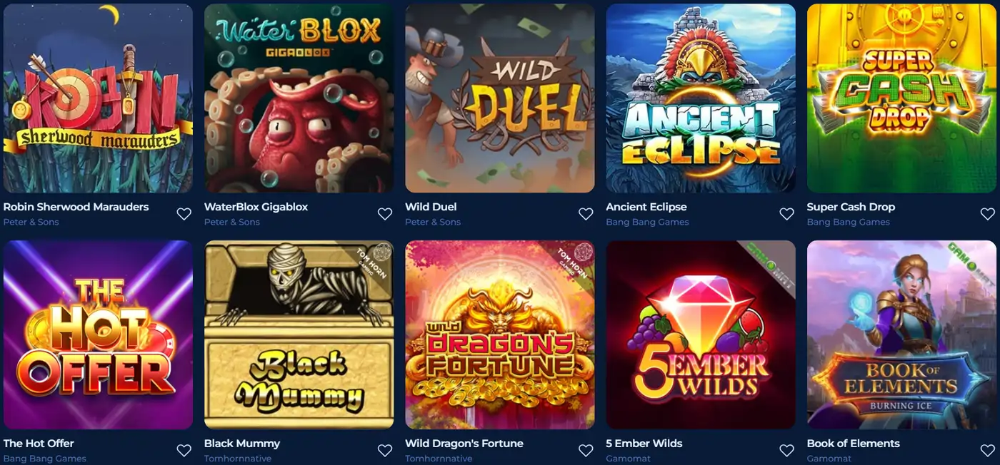Toggle heart icon for WaterBlox Gigablox
This screenshot has width=1000, height=465.
click(385, 214)
